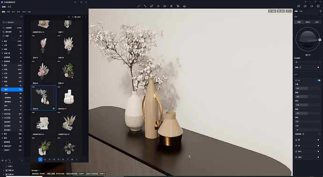Switch to the HDRI tab in asset library
This screenshot has width=323, height=177.
click(x=24, y=12)
